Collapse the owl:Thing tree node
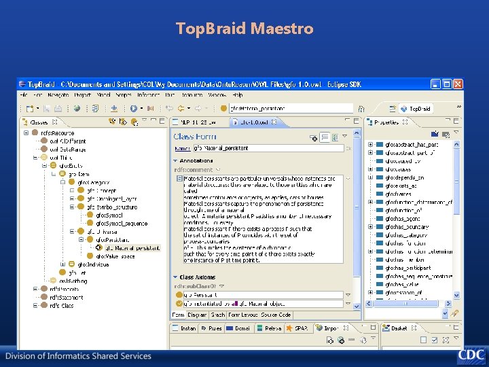Viewport: 489px width, 367px height. tap(35, 158)
